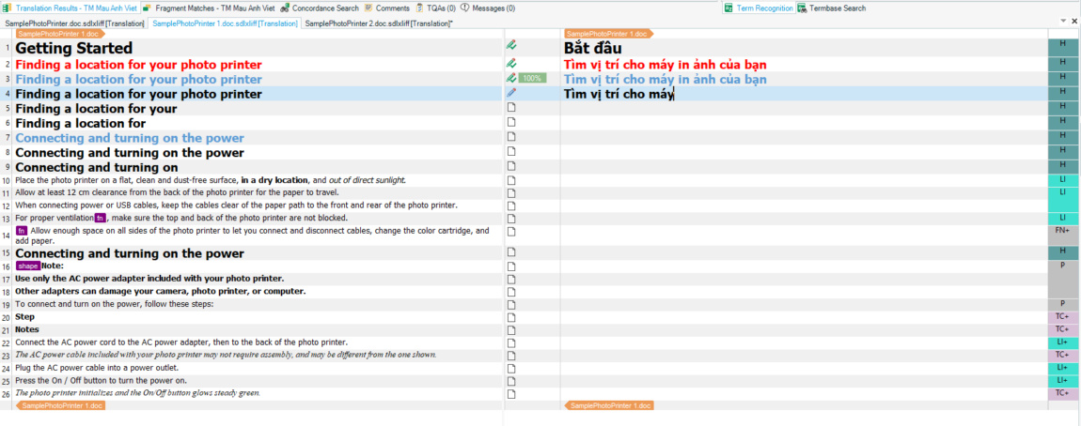Open the Messages (0) tab
Screen dimensions: 1081x426
click(x=488, y=8)
